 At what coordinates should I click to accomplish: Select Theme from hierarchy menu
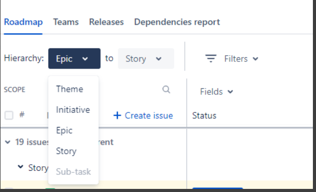70,89
